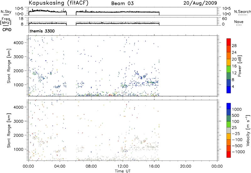Click the '1000' velocity scale value
Screen dimensions: 251x173
click(x=237, y=109)
